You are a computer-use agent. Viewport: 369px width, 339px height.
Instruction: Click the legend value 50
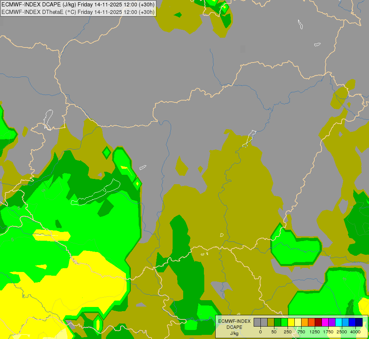click(x=274, y=332)
